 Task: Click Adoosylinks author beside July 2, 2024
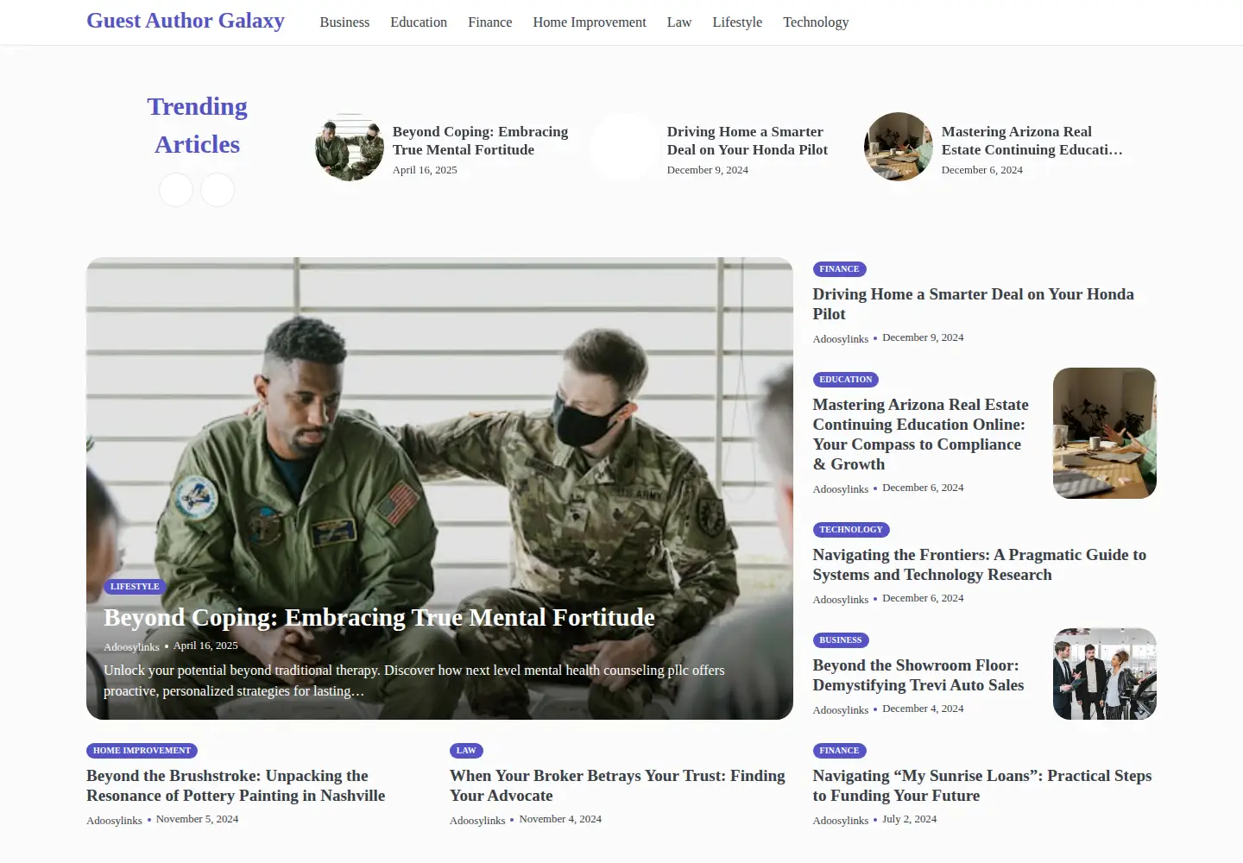coord(841,821)
